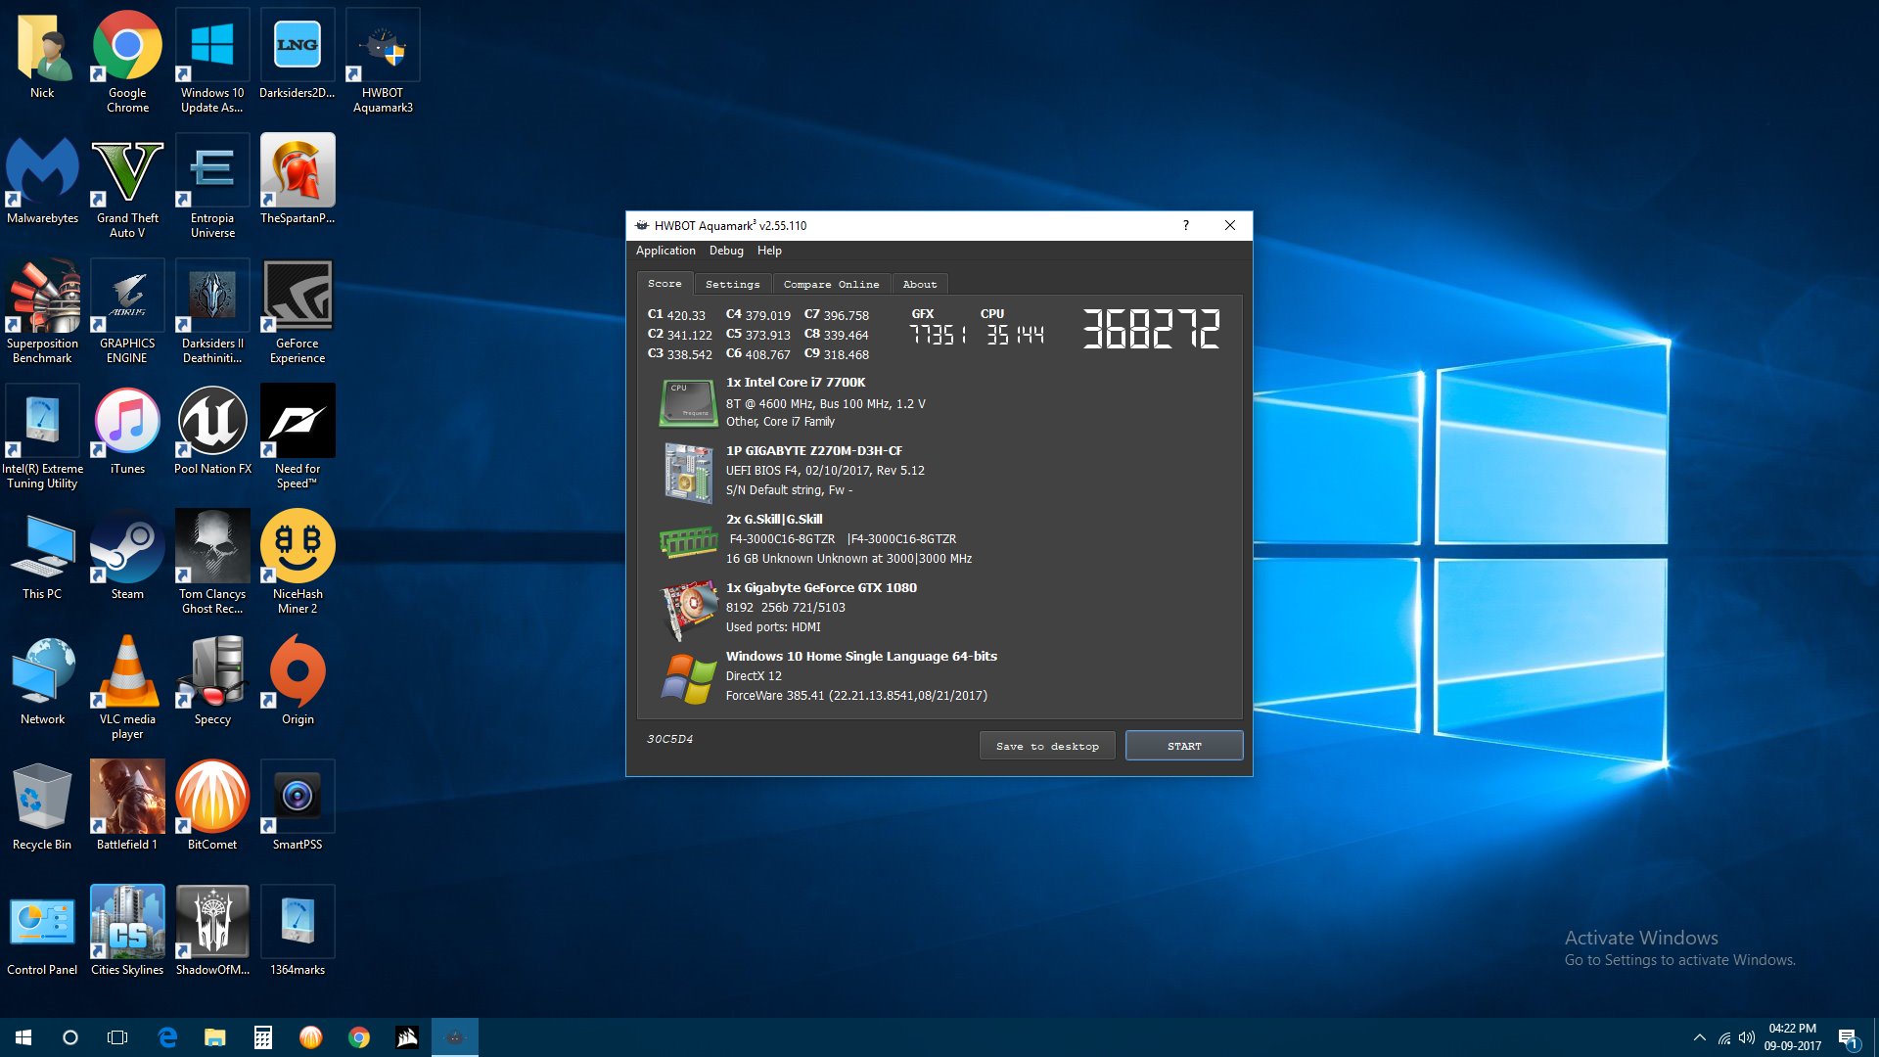Open TheSpartanP desktop shortcut
Viewport: 1879px width, 1057px height.
tap(298, 179)
